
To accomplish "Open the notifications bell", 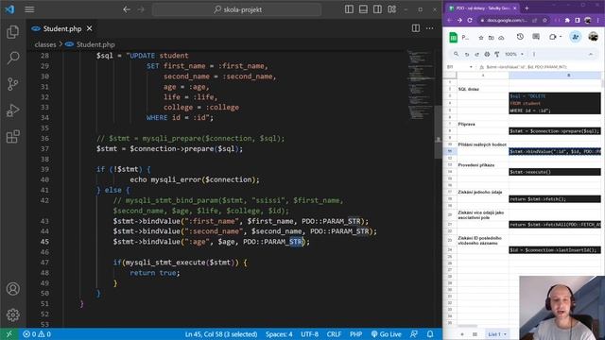I will 430,334.
